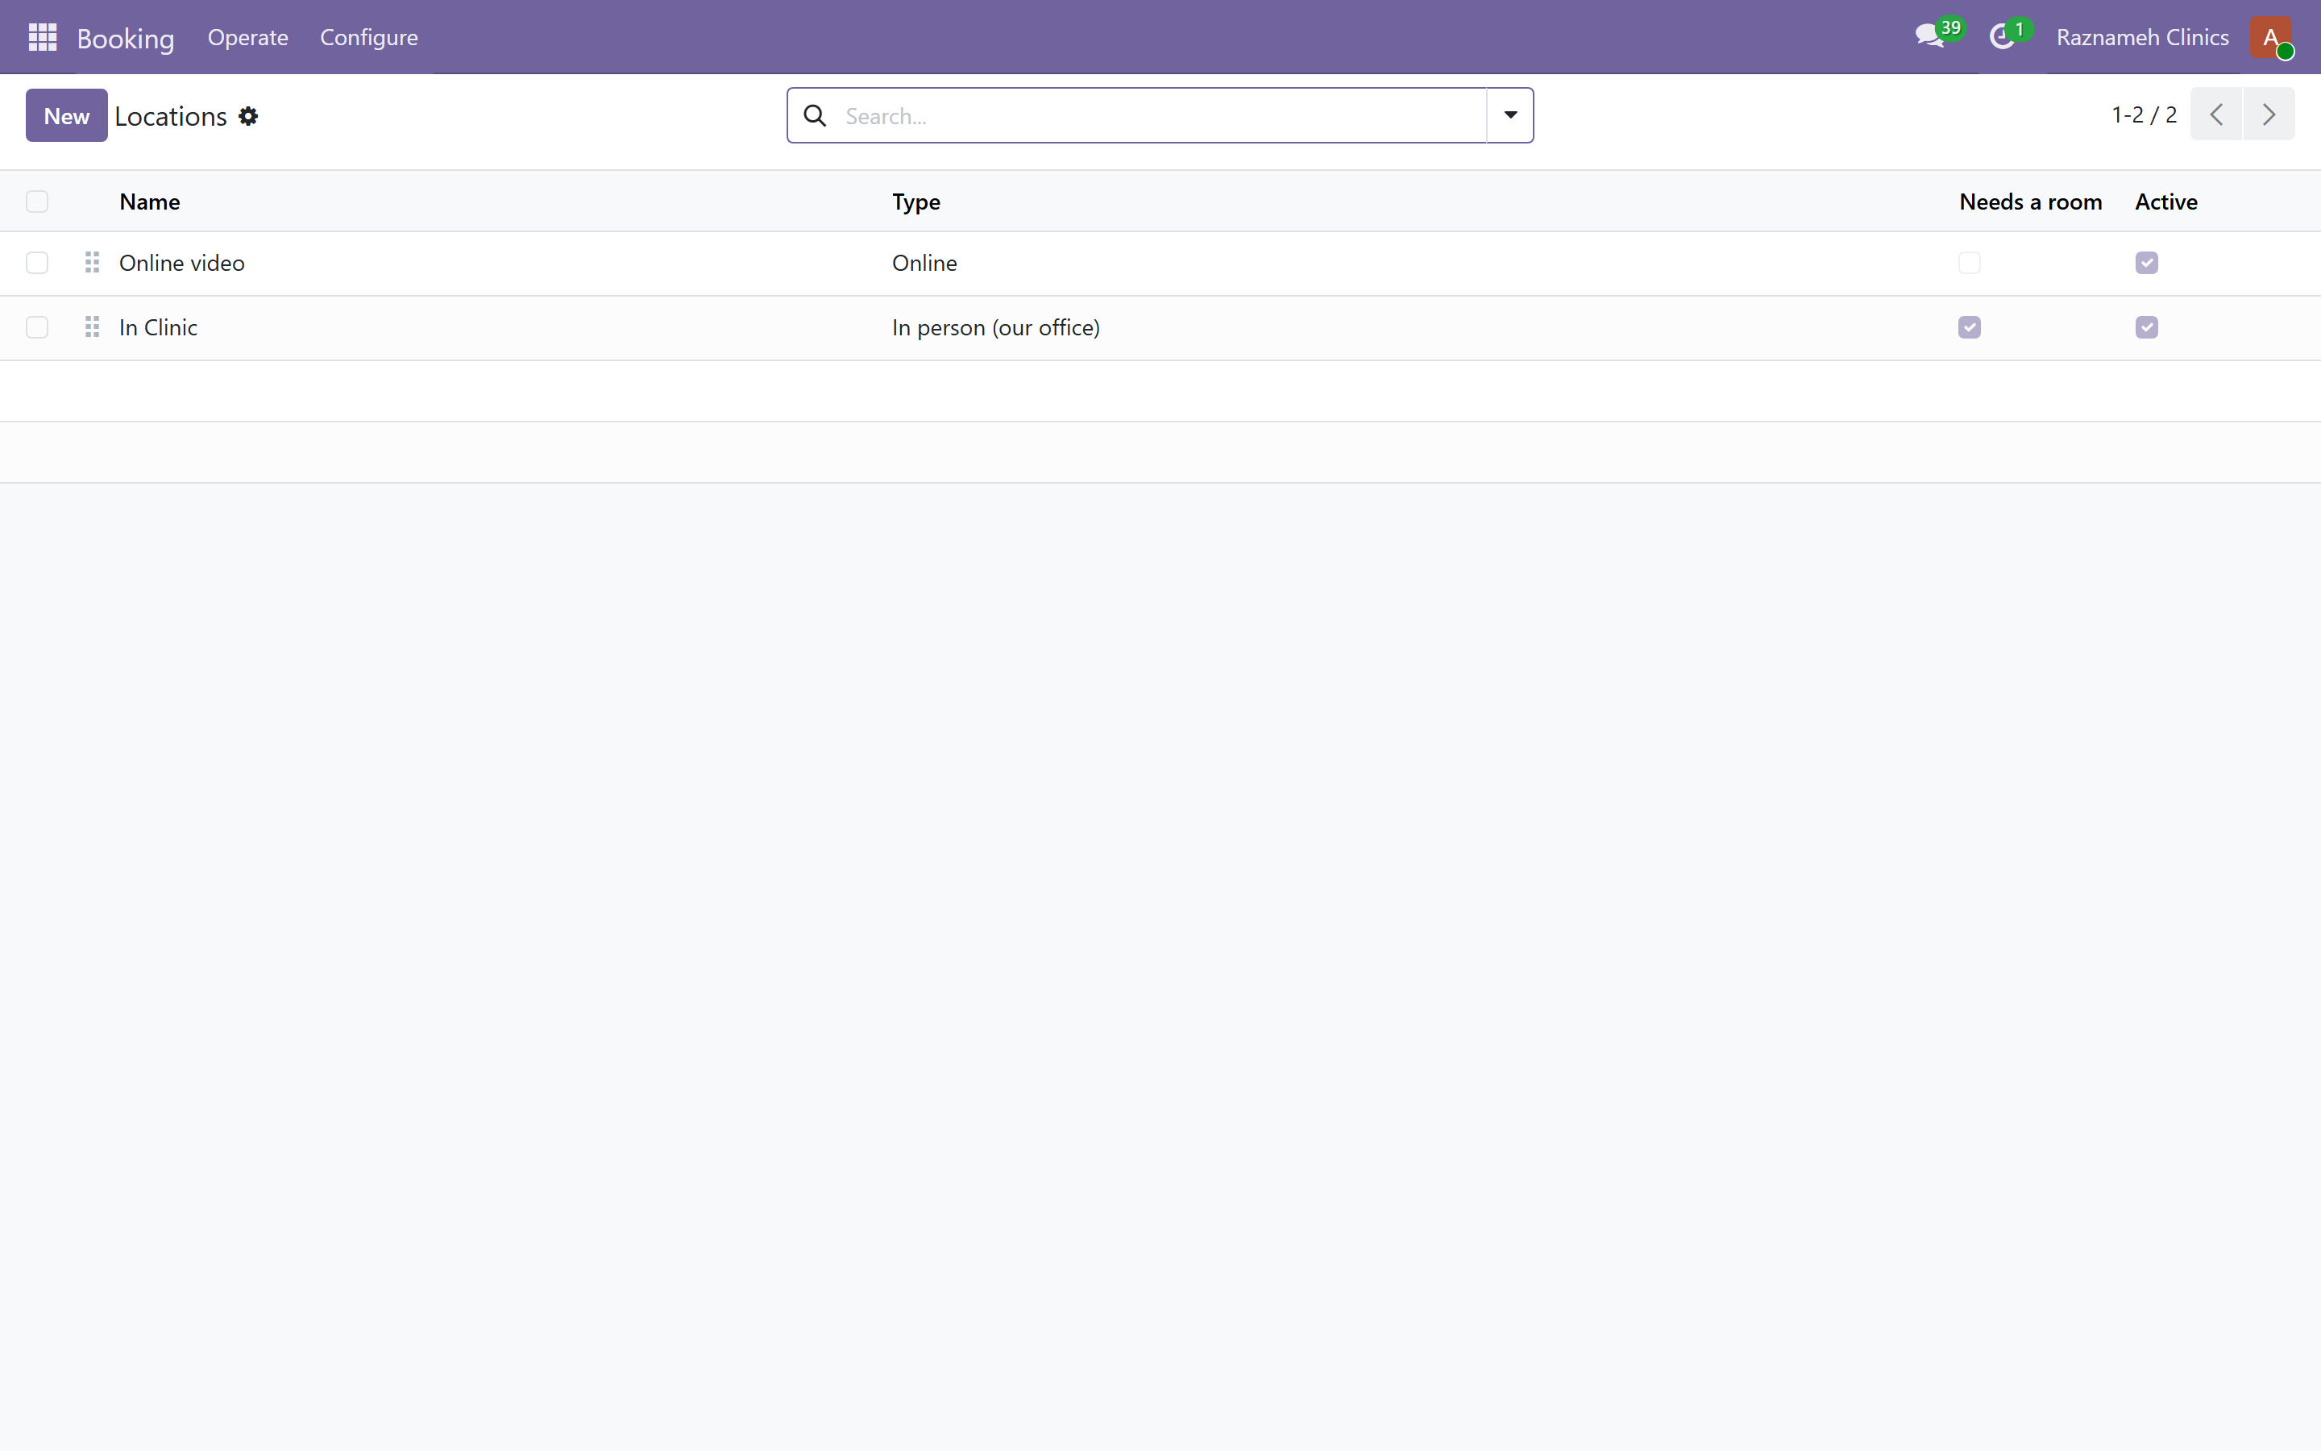Open the Configure menu
The image size is (2321, 1451).
tap(368, 37)
